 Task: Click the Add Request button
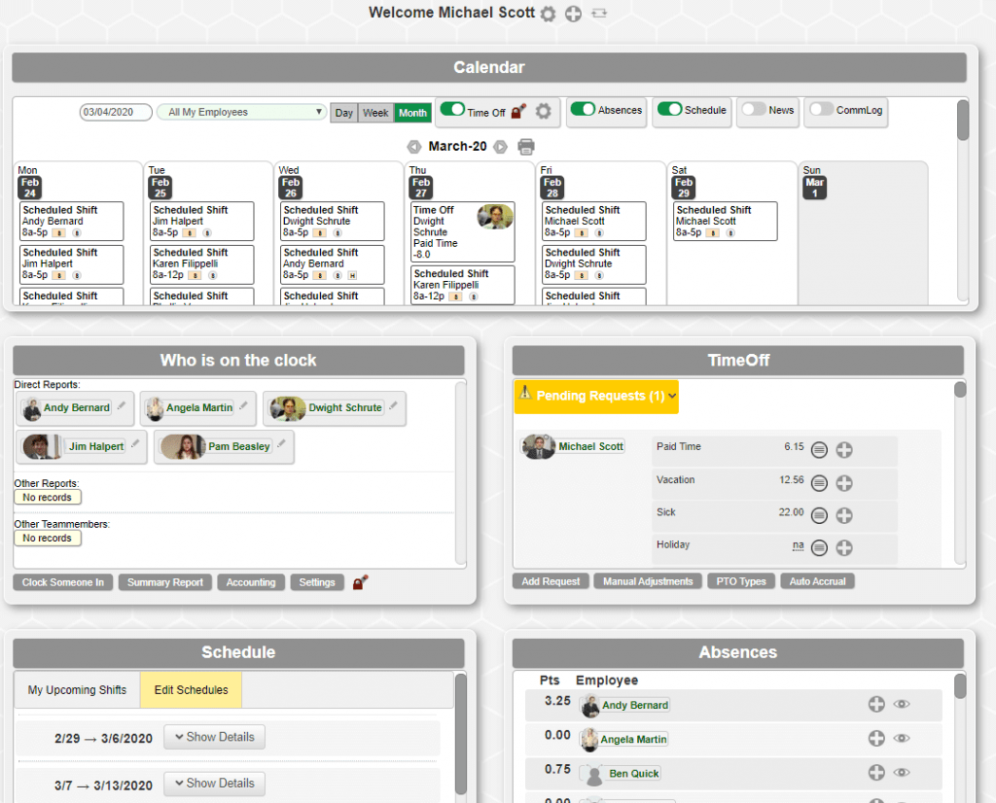pyautogui.click(x=551, y=580)
